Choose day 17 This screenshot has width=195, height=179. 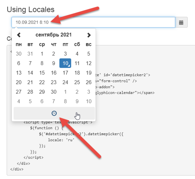(65, 73)
